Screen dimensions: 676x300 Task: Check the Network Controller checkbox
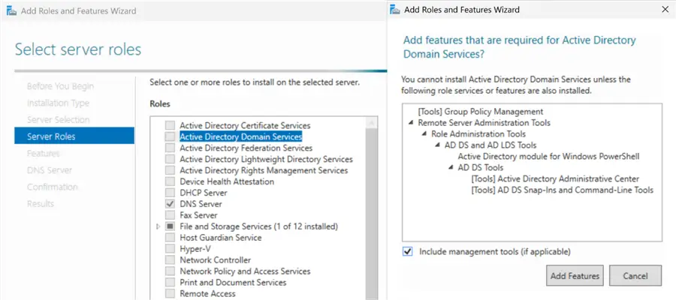(x=171, y=260)
